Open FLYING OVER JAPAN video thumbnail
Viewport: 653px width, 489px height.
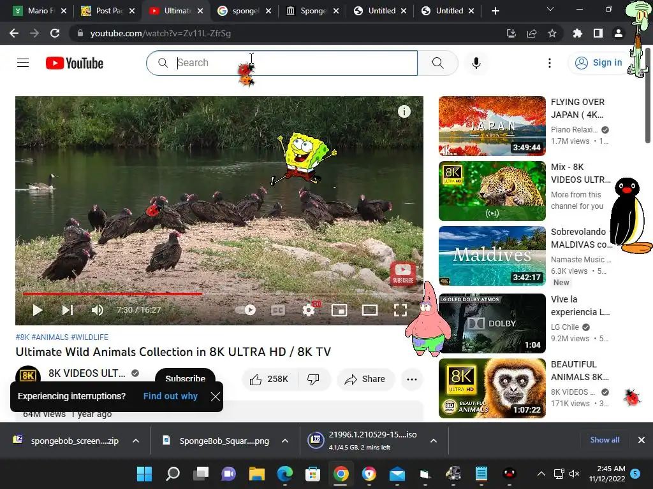click(492, 126)
